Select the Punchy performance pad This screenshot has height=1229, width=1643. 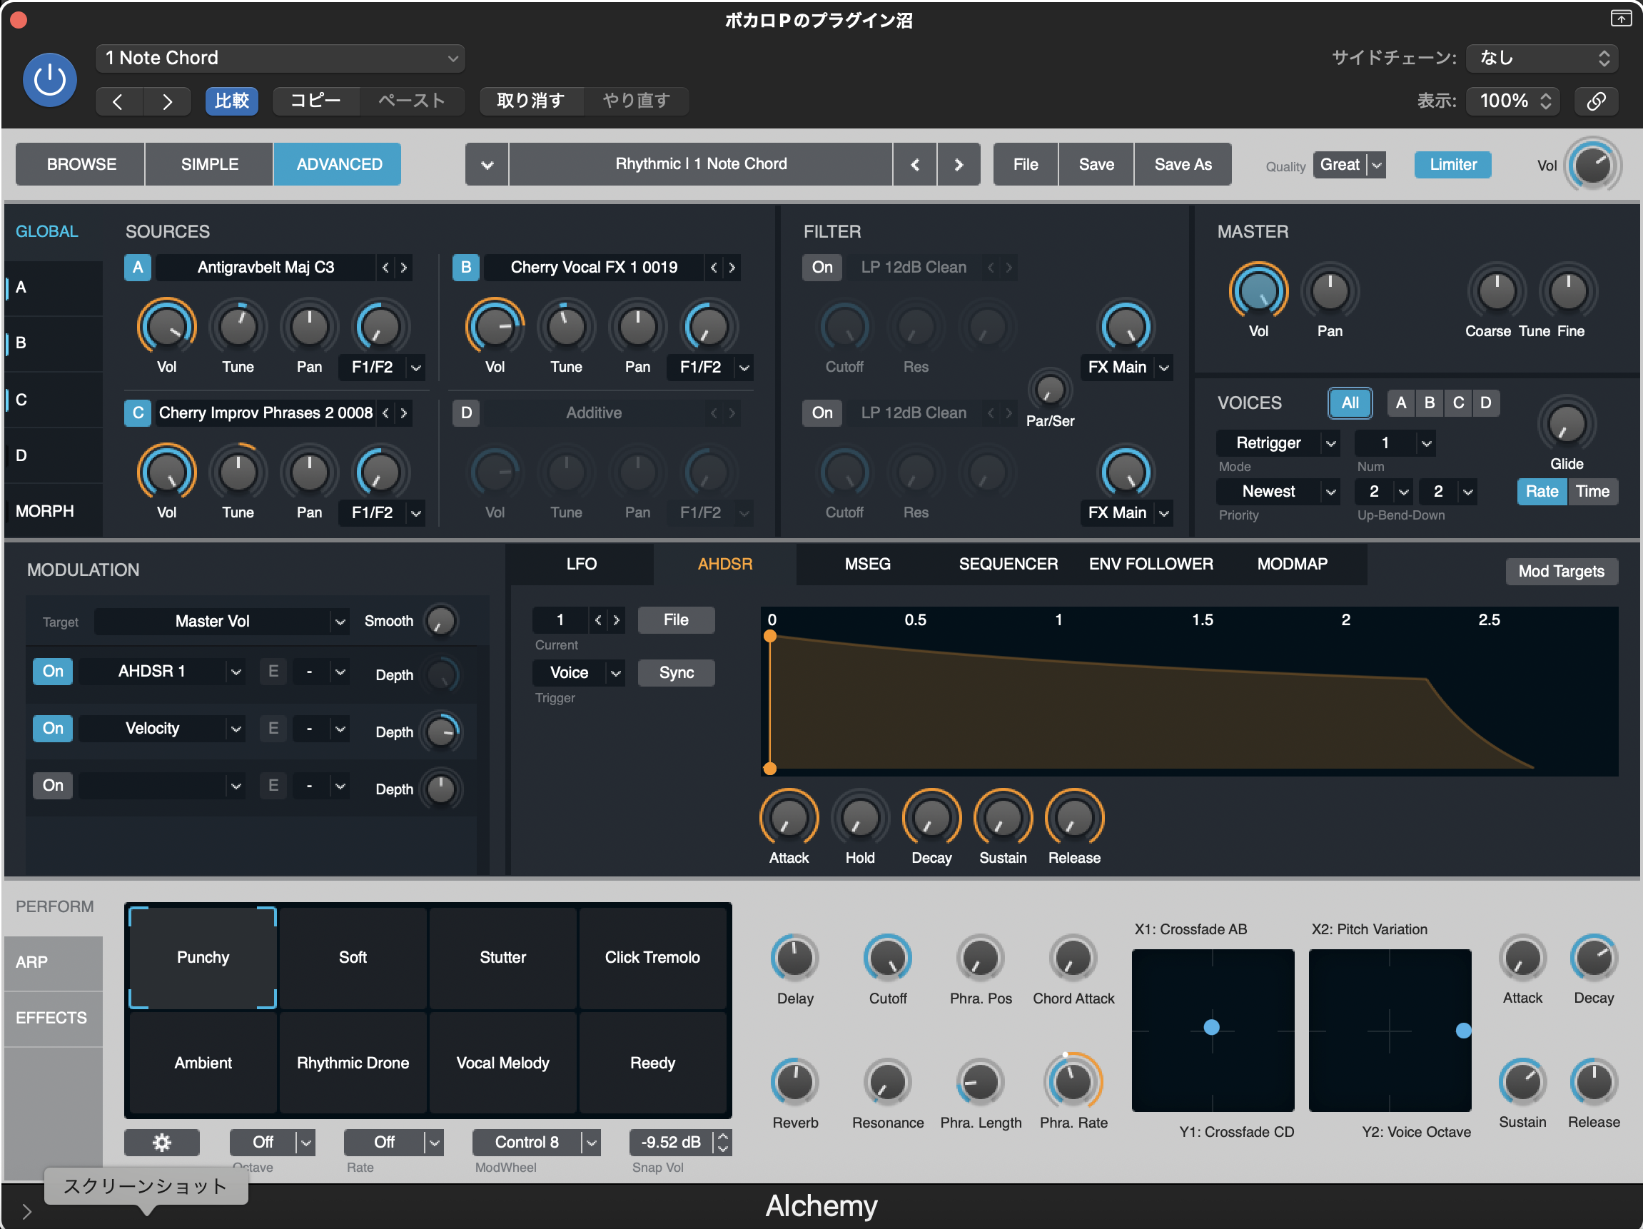click(x=203, y=958)
